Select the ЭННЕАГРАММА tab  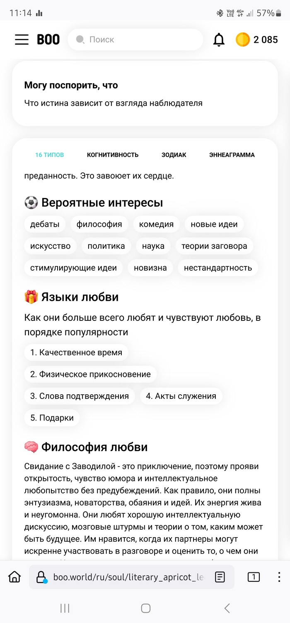click(232, 155)
